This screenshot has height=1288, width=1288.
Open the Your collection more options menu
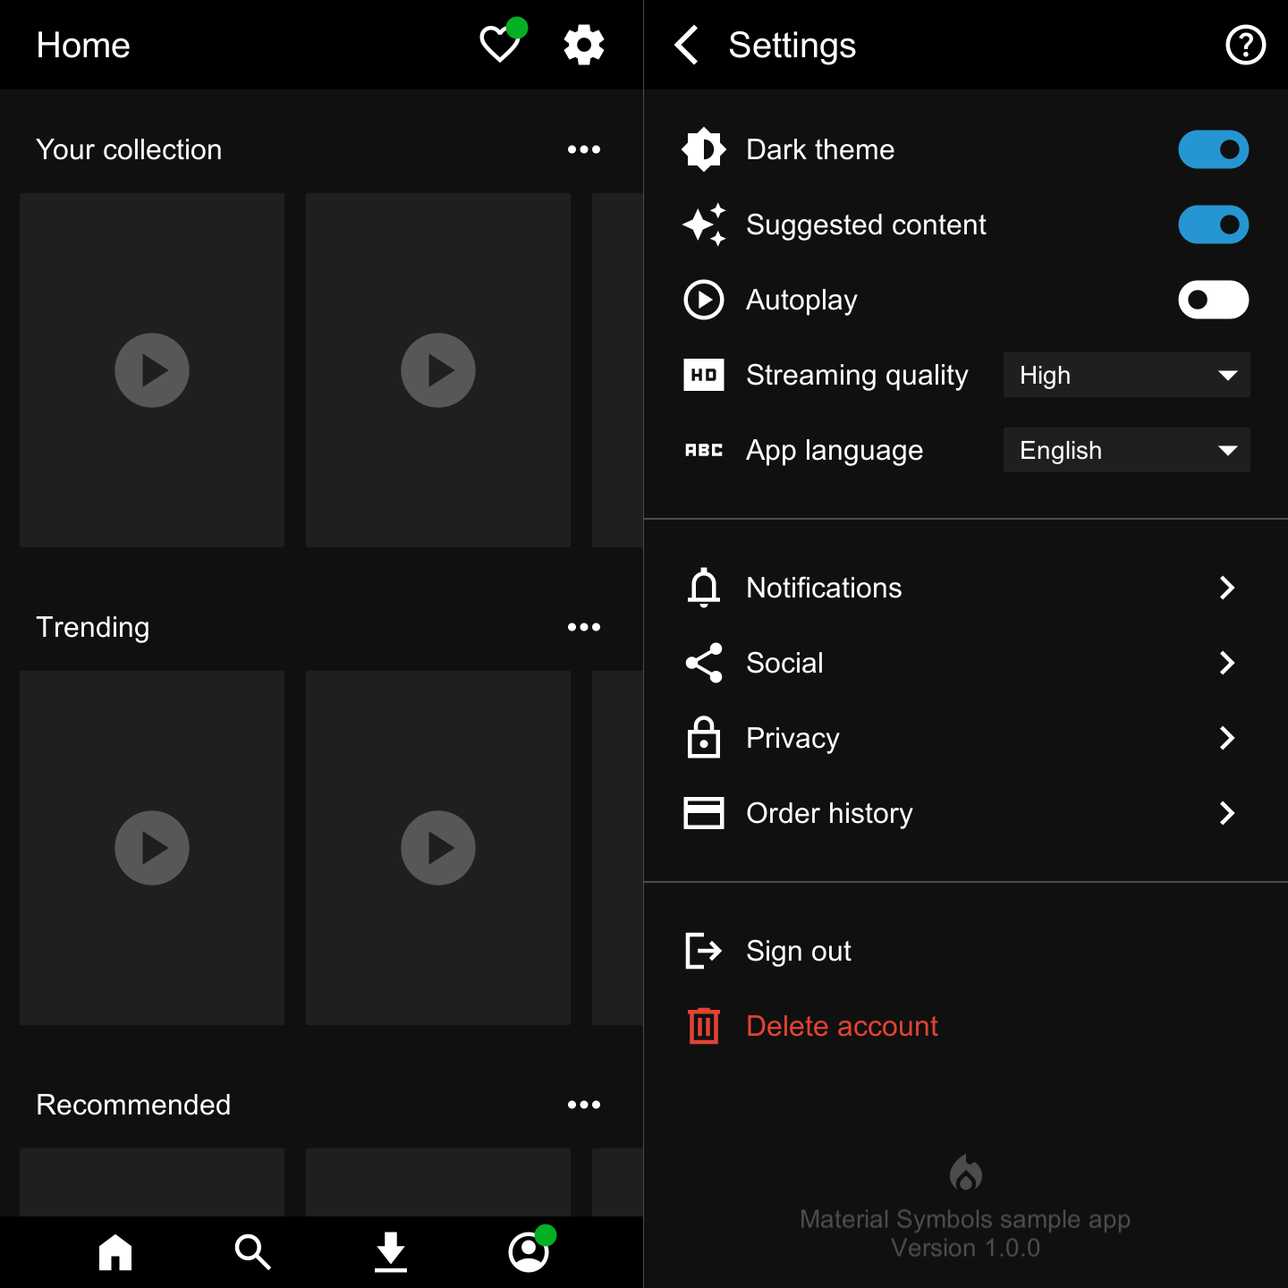coord(584,149)
